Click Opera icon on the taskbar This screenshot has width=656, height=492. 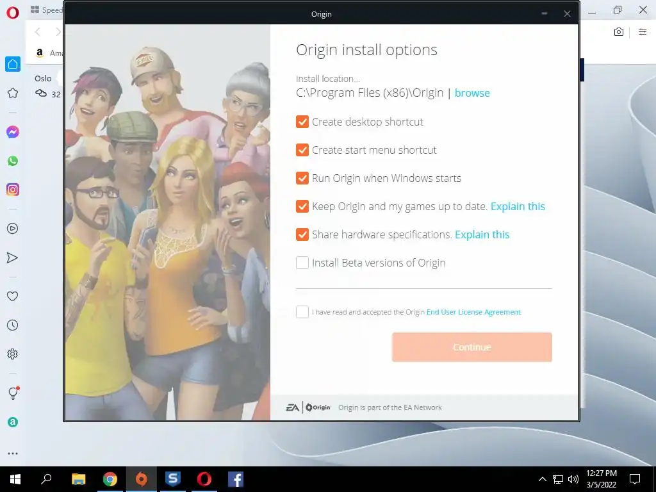coord(204,479)
